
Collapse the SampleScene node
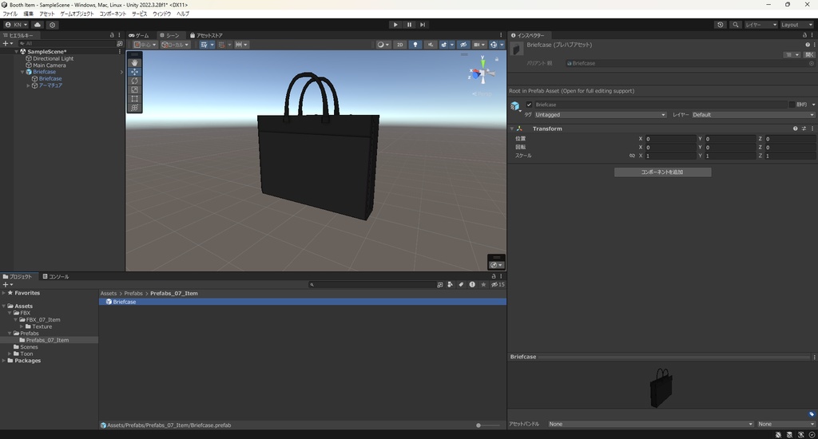[16, 52]
